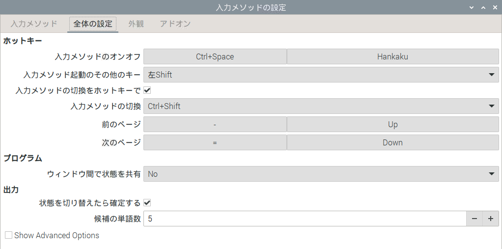Viewport: 502px width, 249px height.
Task: Switch to the 入力メソッド tab
Action: click(x=33, y=24)
